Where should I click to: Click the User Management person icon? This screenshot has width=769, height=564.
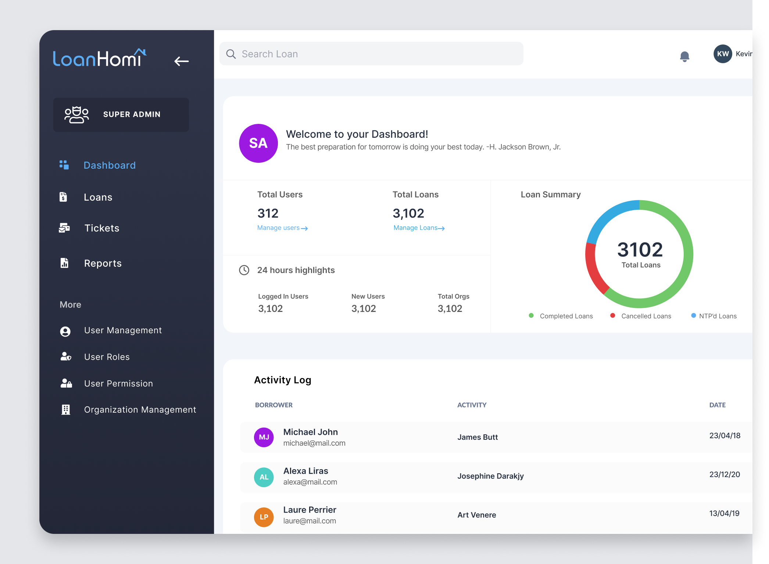pyautogui.click(x=65, y=331)
